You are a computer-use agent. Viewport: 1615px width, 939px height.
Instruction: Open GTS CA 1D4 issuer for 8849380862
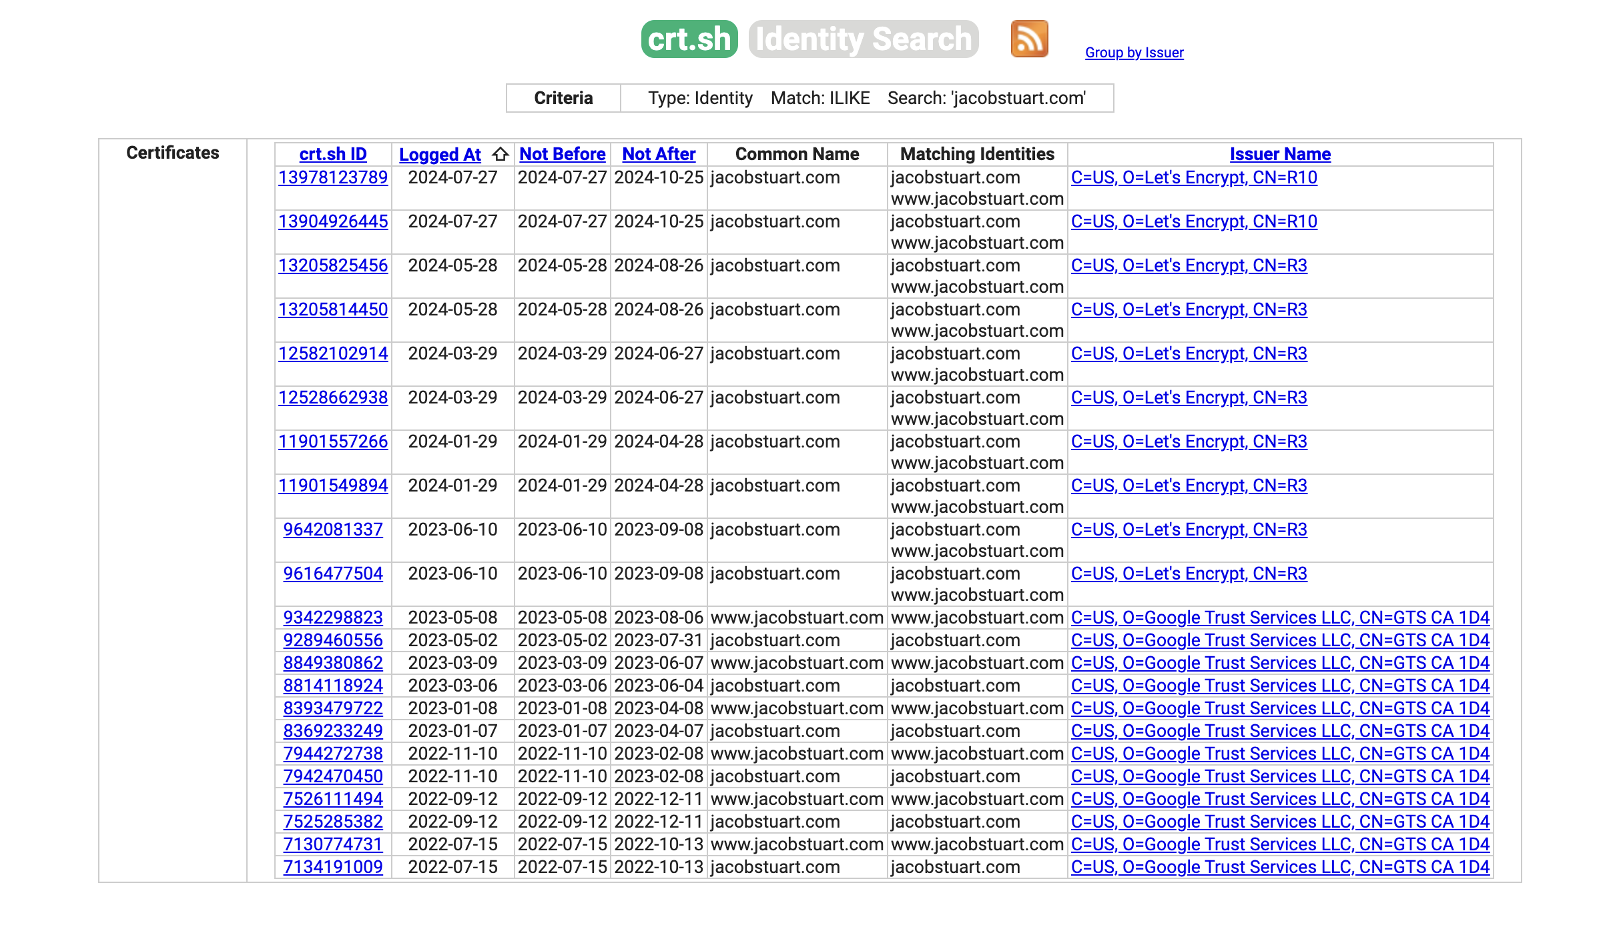click(x=1280, y=663)
